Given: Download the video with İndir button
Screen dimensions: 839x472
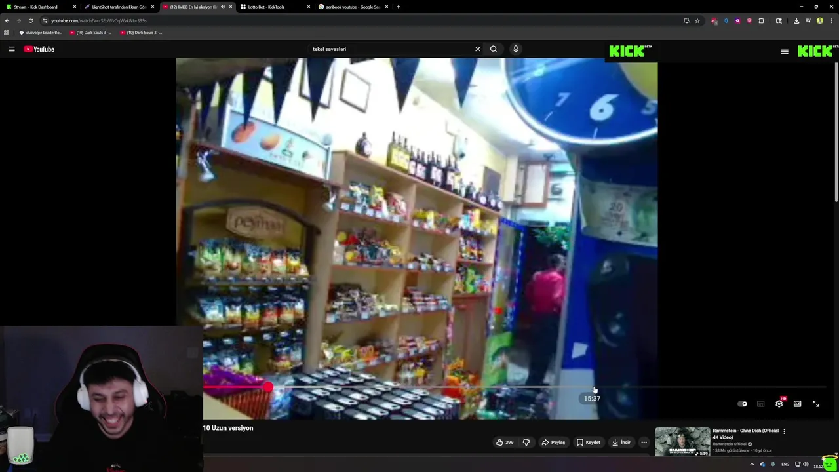Looking at the screenshot, I should [621, 442].
